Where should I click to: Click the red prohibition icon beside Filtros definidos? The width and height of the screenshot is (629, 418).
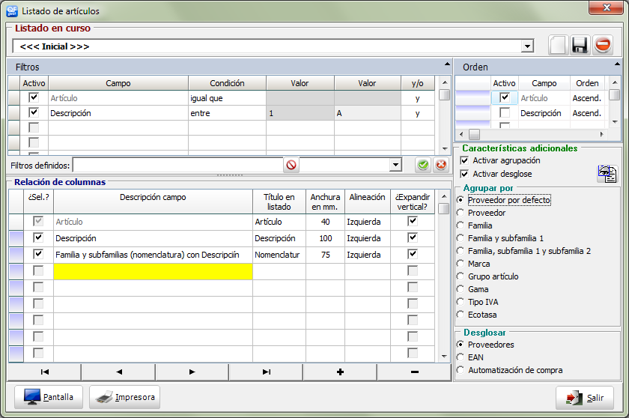pyautogui.click(x=291, y=165)
